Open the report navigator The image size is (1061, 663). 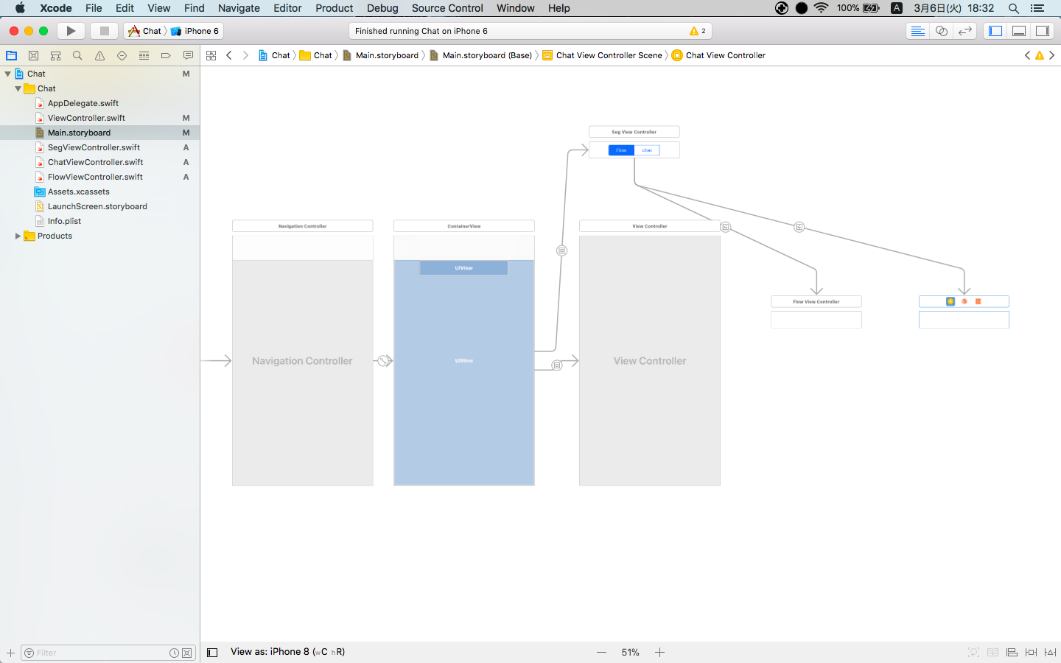point(188,55)
